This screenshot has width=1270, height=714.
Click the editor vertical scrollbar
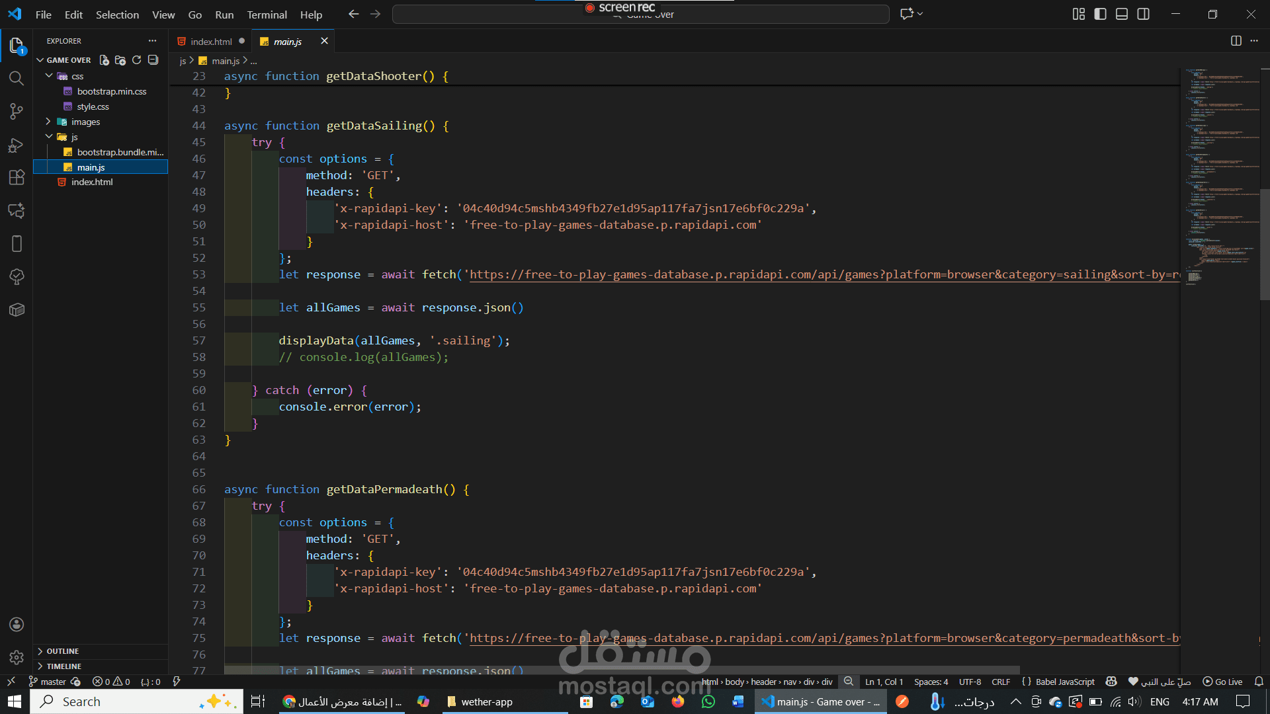pos(1264,245)
